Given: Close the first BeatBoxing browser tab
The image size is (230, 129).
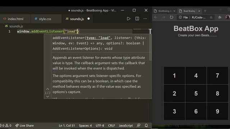Looking at the screenshot, I should pyautogui.click(x=174, y=11).
